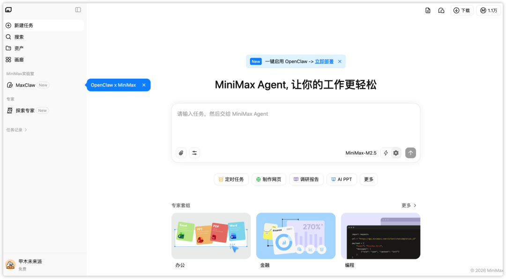Open the MiniMax-M2.5 model selector

[361, 153]
